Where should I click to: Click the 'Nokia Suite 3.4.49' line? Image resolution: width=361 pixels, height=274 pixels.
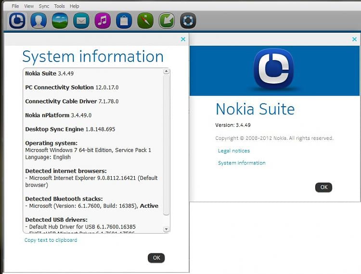(49, 74)
